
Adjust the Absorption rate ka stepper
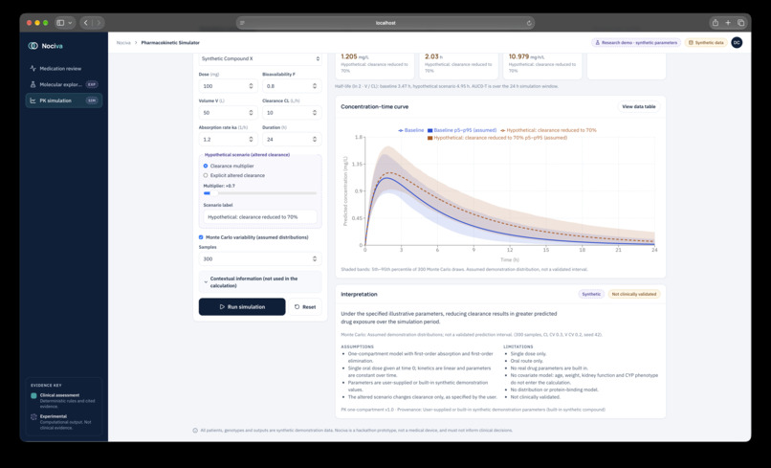coord(251,140)
